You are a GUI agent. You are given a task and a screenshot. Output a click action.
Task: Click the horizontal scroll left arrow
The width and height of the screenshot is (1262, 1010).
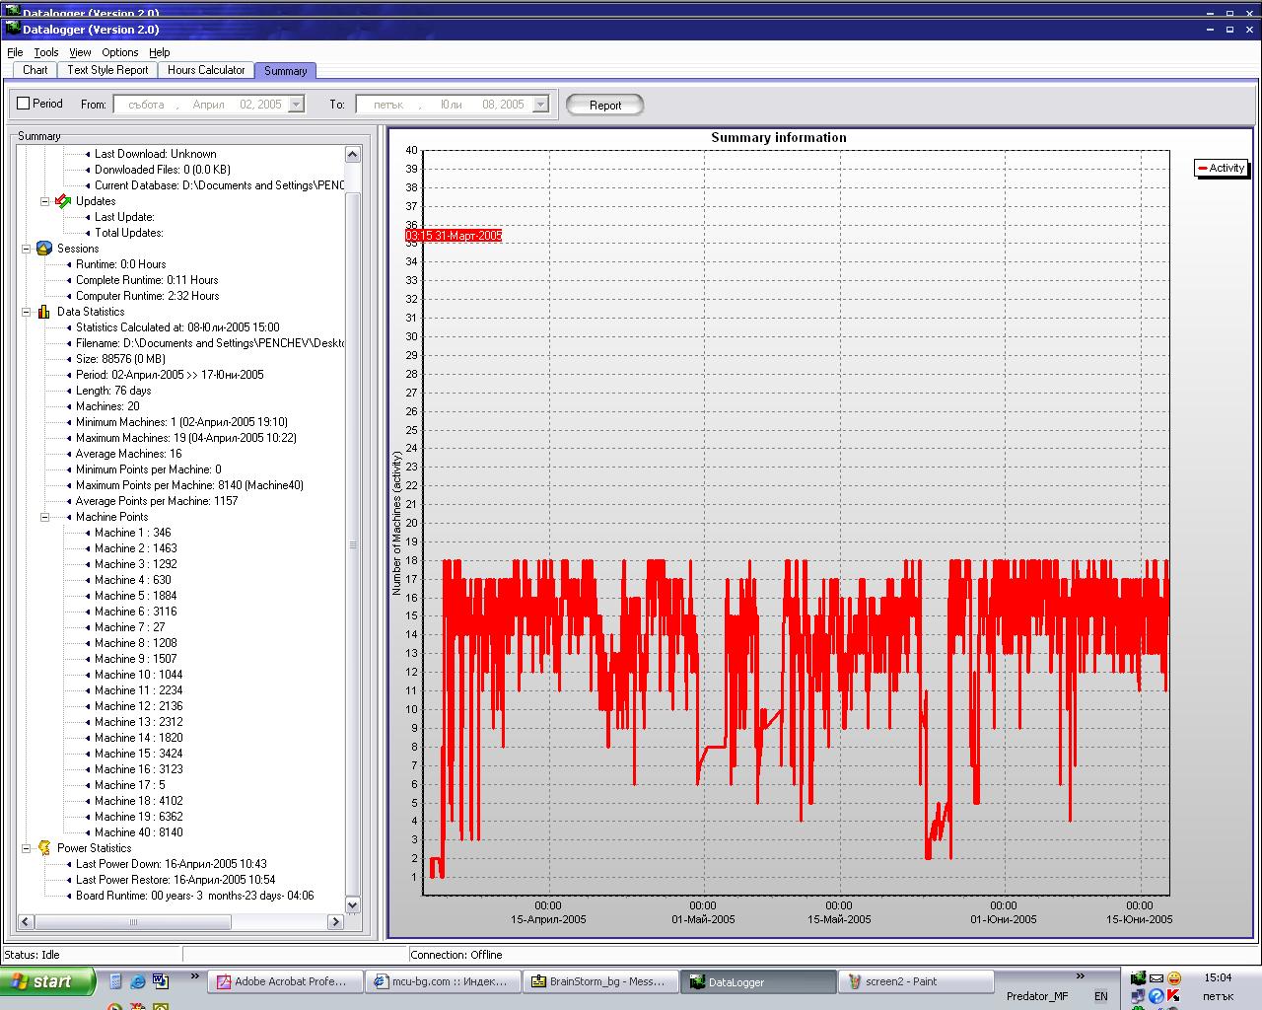click(26, 921)
